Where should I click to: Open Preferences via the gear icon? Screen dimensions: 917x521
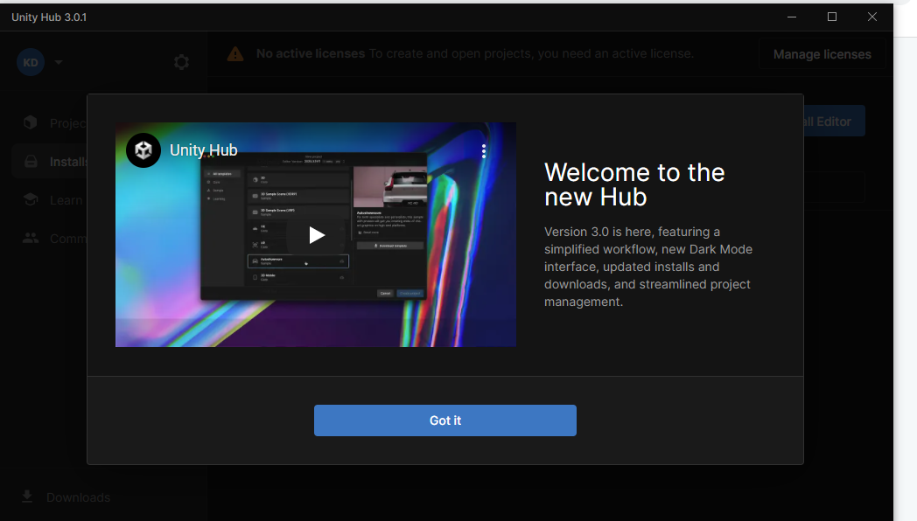click(x=181, y=62)
